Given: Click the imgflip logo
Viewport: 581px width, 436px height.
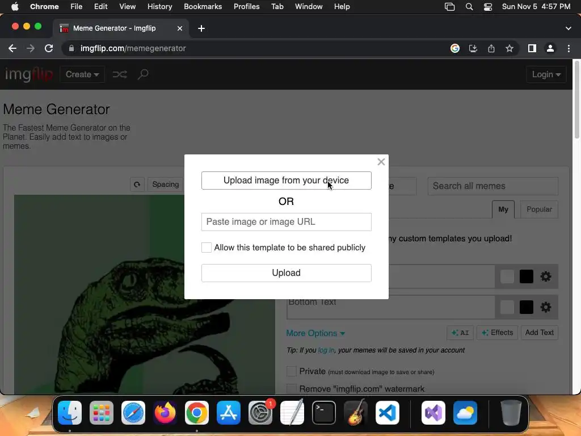Looking at the screenshot, I should tap(28, 74).
